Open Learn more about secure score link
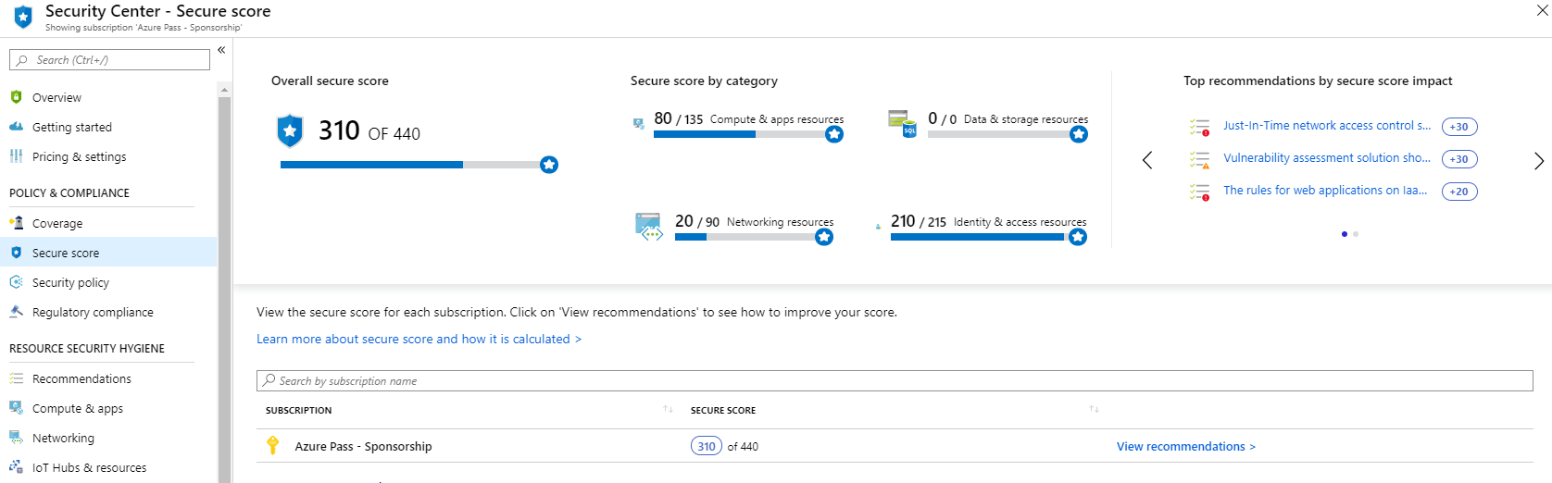Viewport: 1552px width, 483px height. click(x=419, y=339)
